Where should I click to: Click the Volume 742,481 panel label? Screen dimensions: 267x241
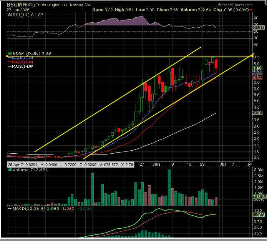click(x=30, y=170)
